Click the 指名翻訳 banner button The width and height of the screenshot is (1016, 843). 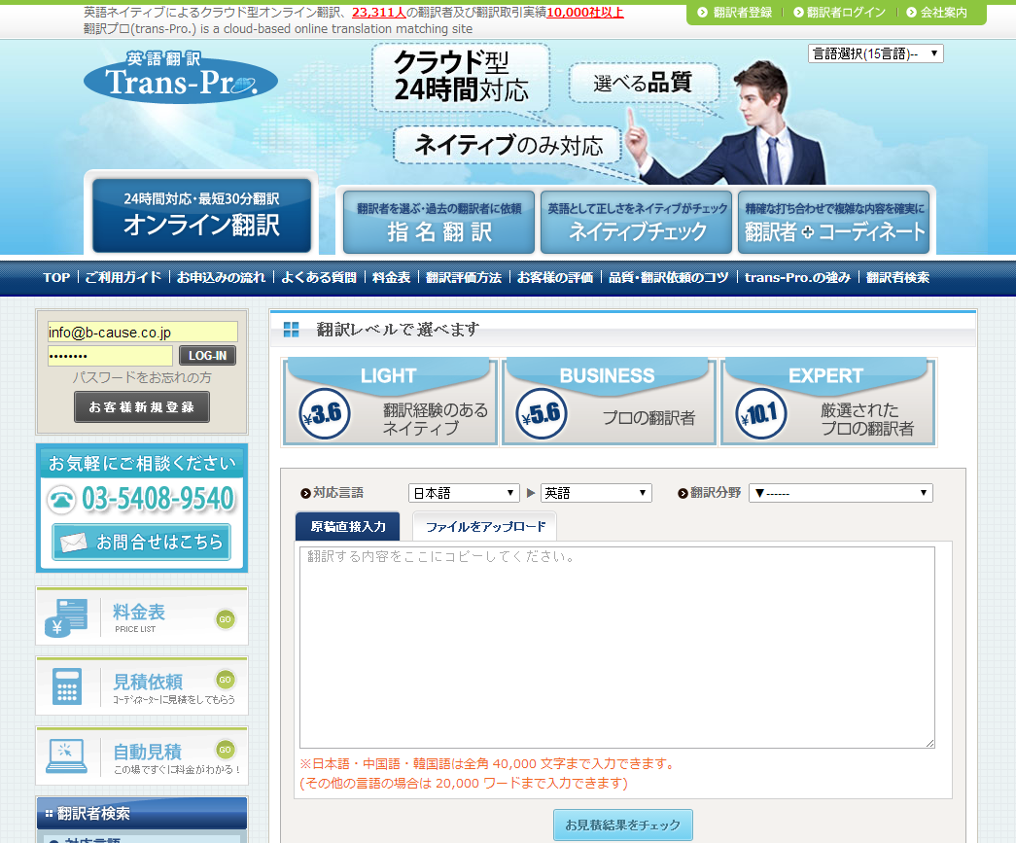(x=438, y=222)
